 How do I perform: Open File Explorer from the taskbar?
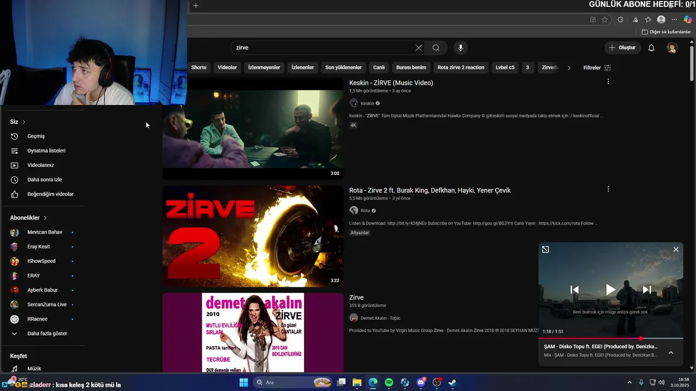tap(357, 382)
